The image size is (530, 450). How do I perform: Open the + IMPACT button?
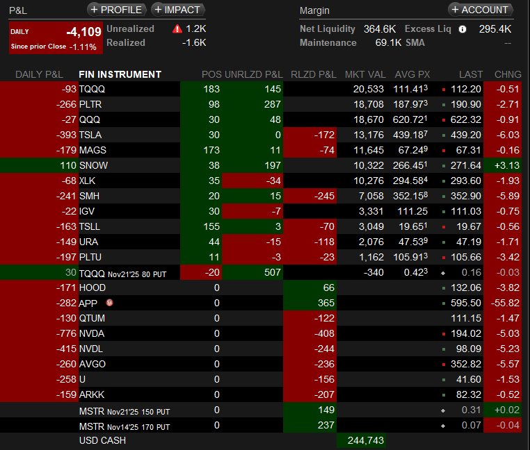click(178, 10)
